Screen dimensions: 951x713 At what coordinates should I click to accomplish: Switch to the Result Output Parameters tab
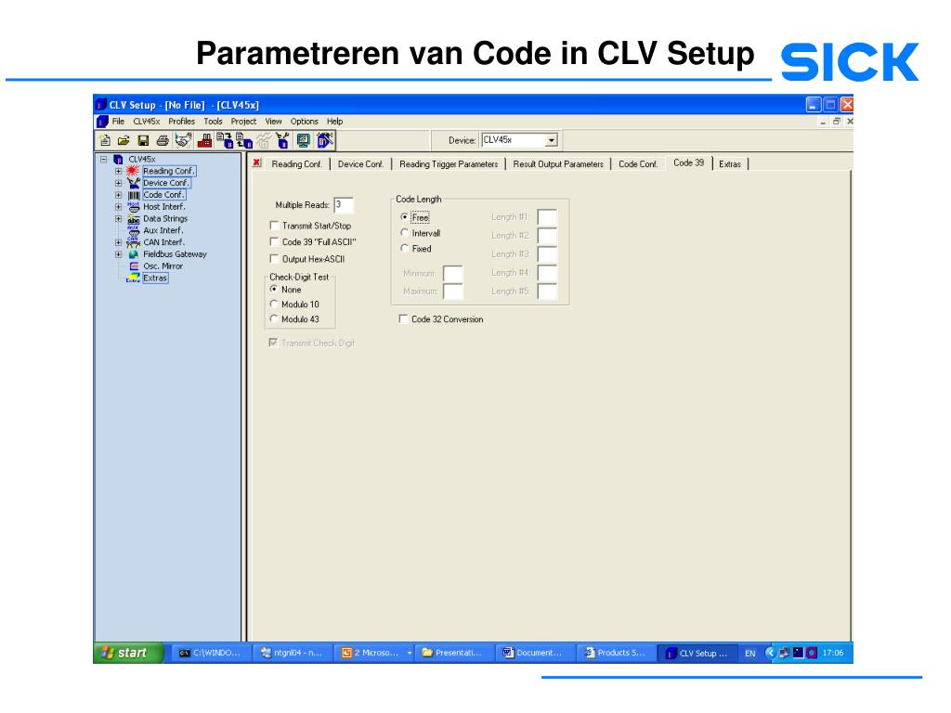pos(558,163)
